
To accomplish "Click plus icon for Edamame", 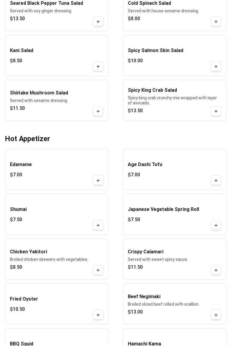I will pyautogui.click(x=98, y=181).
